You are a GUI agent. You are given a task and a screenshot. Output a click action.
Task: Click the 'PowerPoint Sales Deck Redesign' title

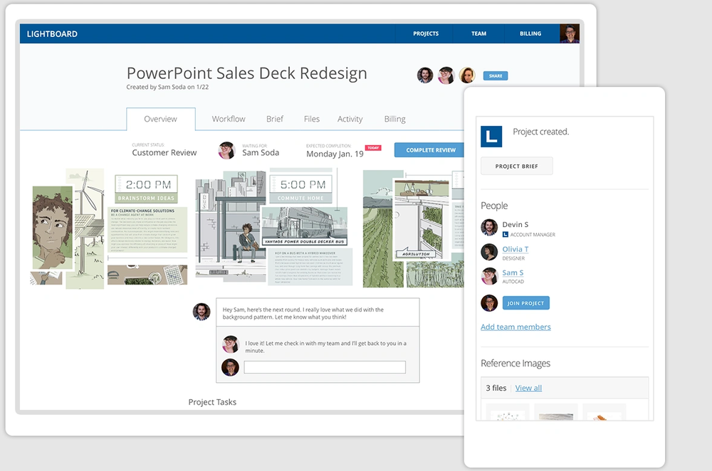coord(246,73)
